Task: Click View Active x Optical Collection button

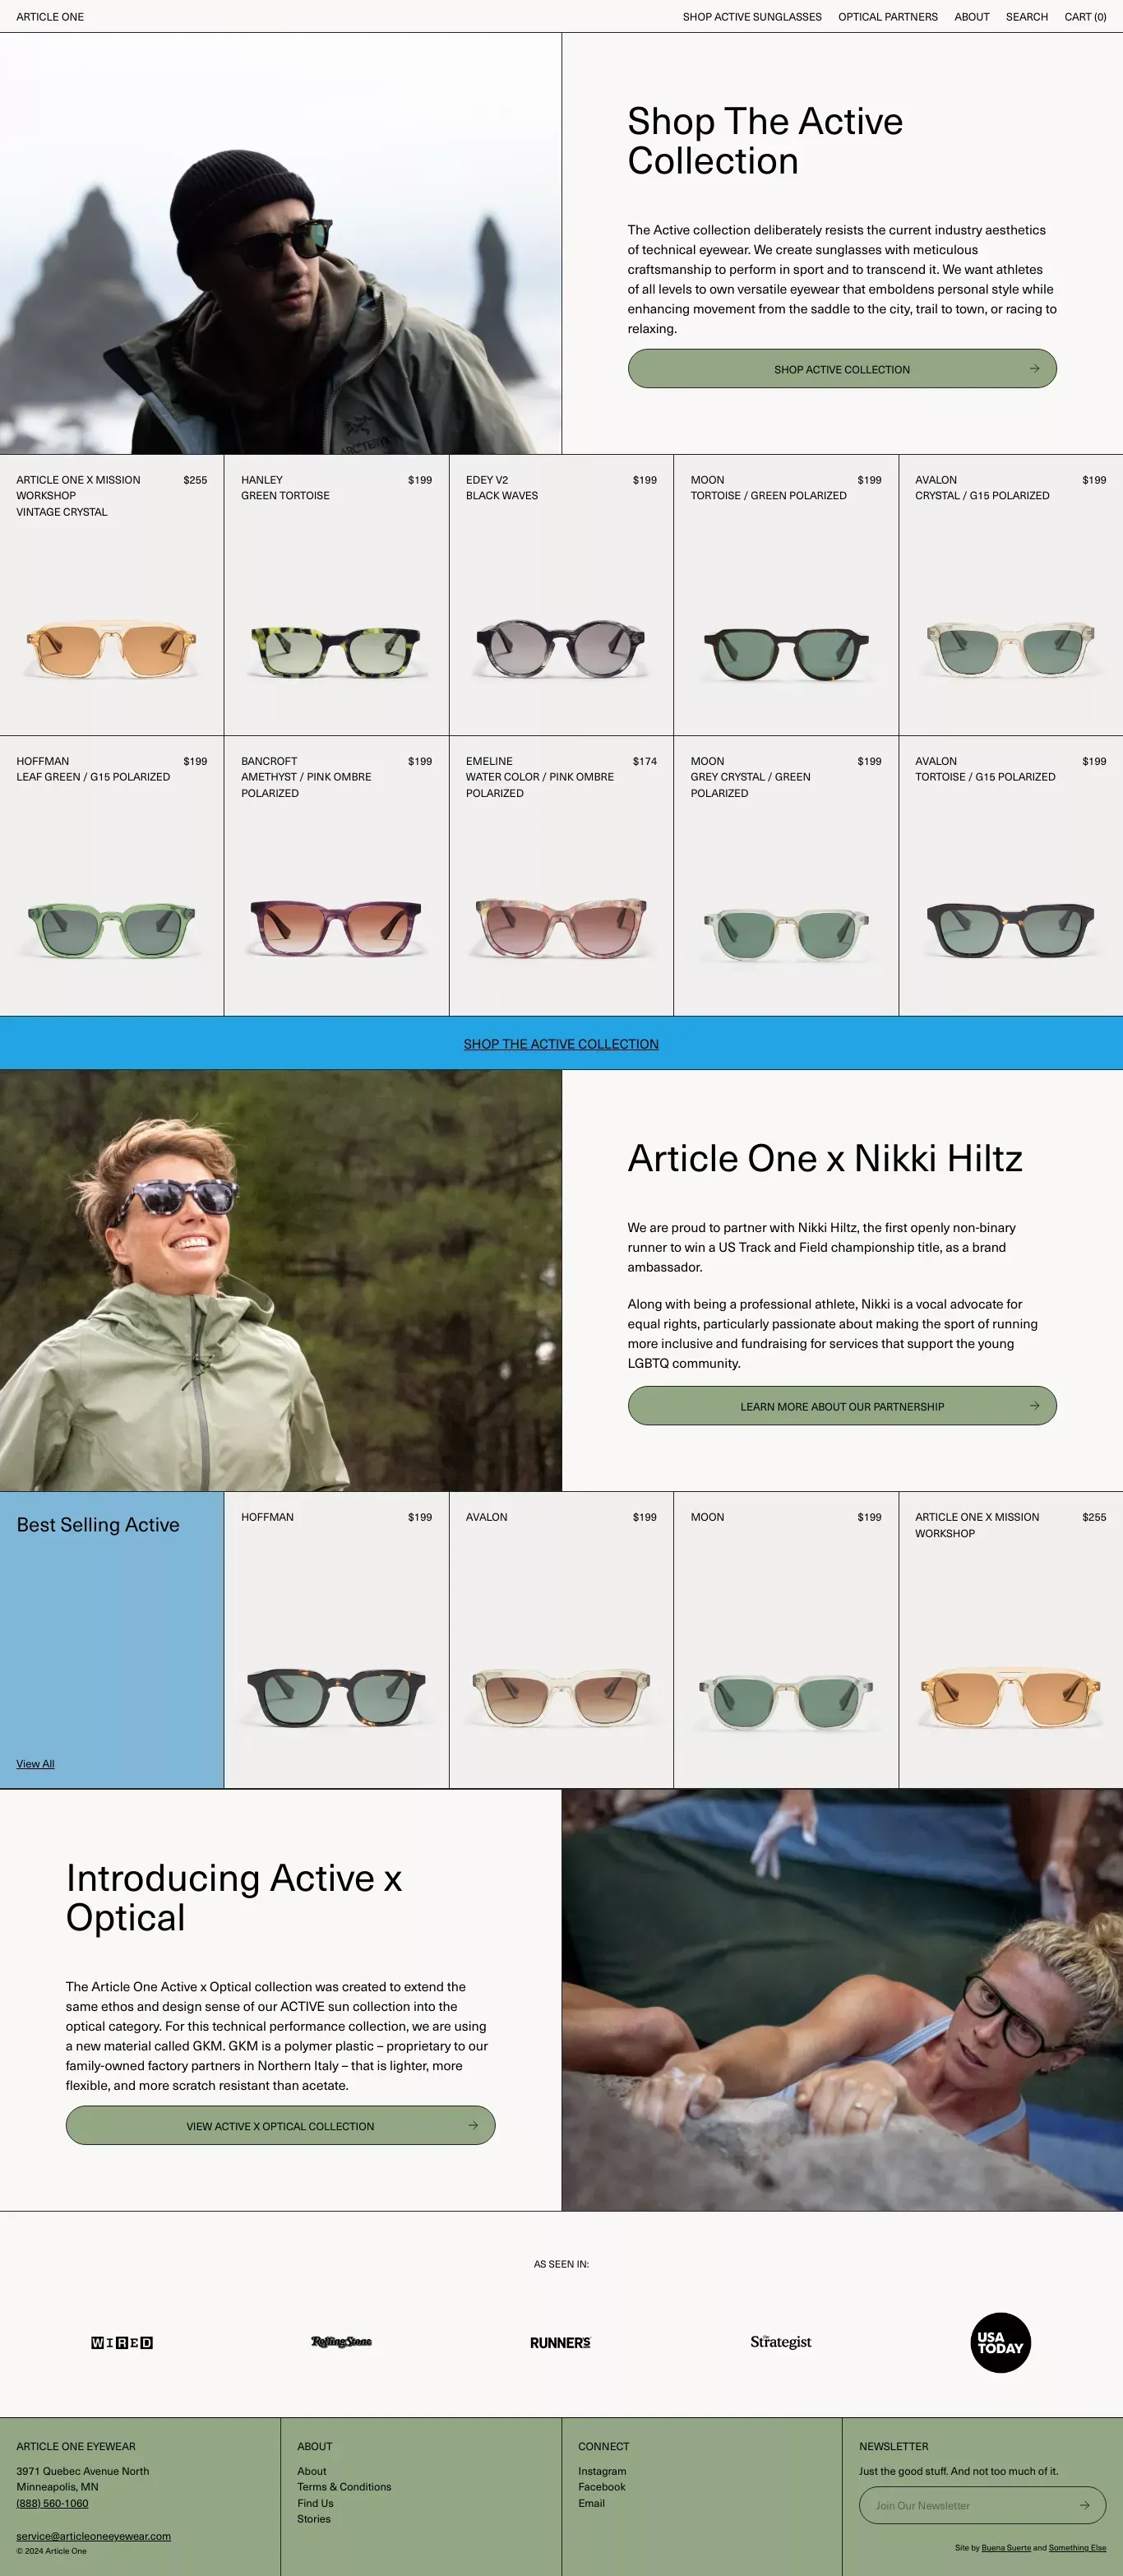Action: 281,2125
